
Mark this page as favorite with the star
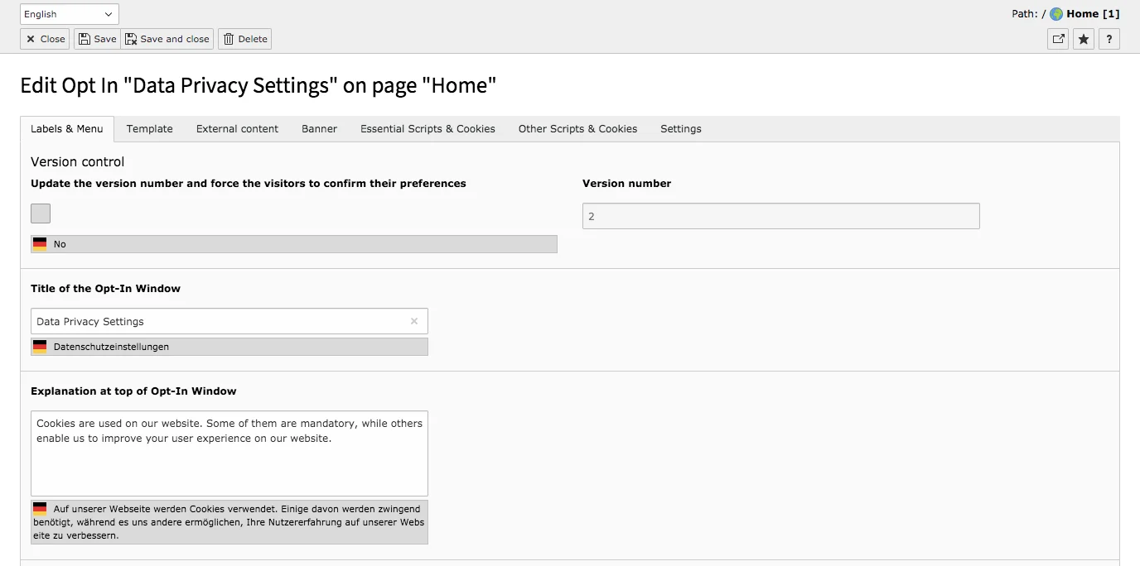tap(1083, 38)
